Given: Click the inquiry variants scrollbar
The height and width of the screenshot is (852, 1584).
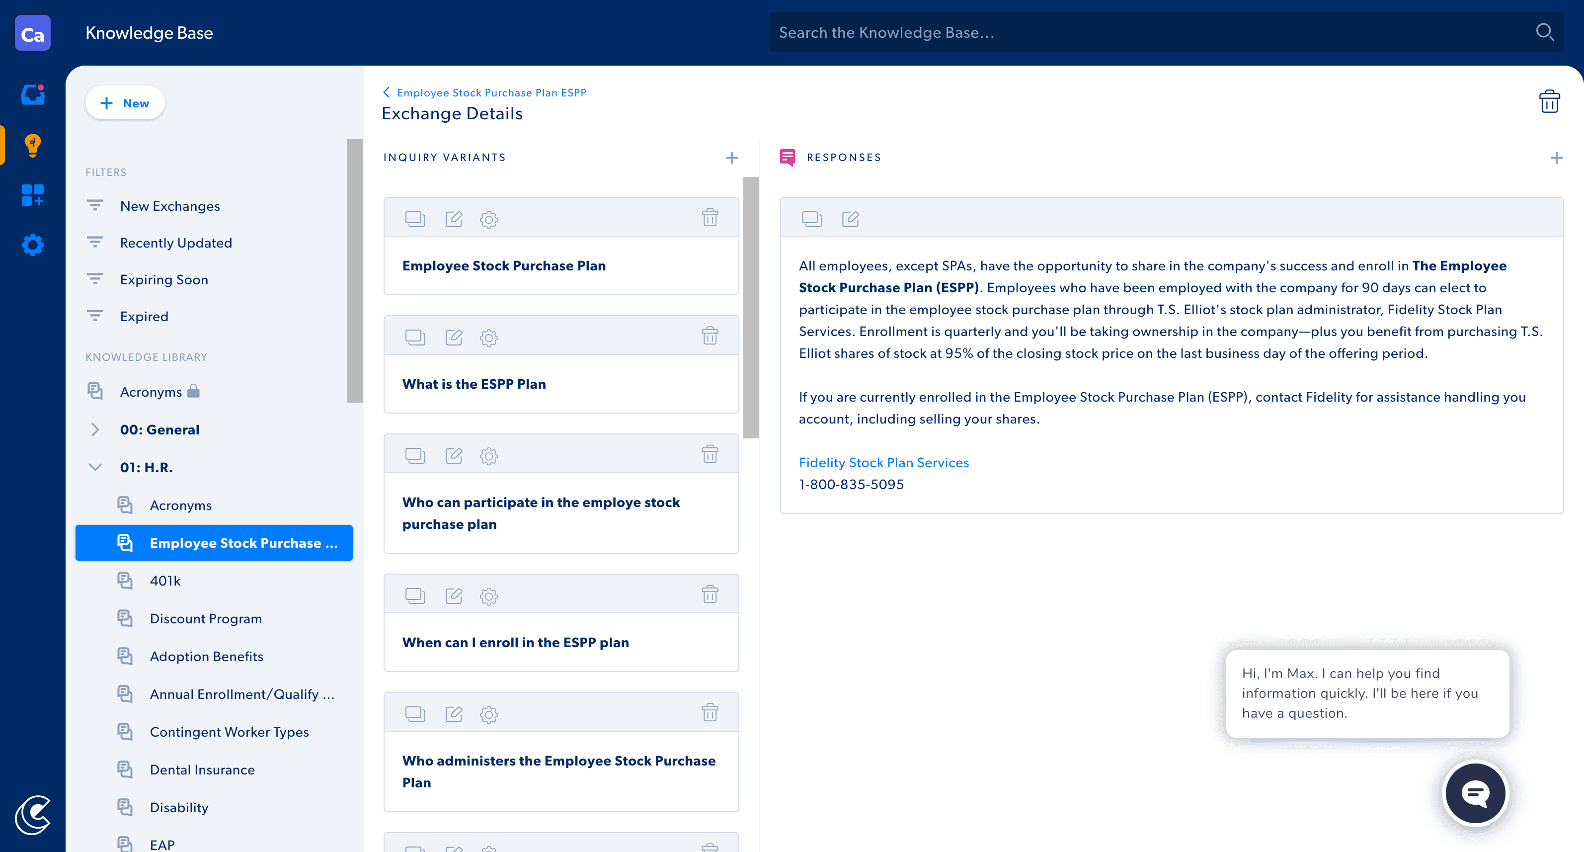Looking at the screenshot, I should pos(751,308).
